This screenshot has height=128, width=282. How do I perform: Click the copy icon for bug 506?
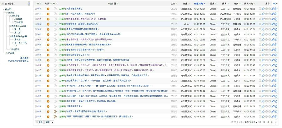point(276,24)
